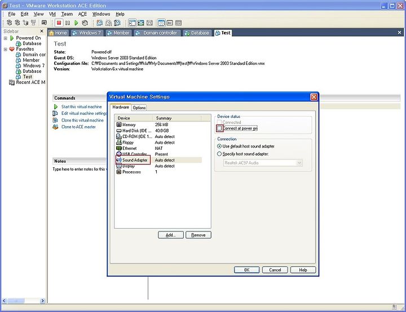Select the Ethernet device row
Screen dimensions: 406x312
(158, 148)
